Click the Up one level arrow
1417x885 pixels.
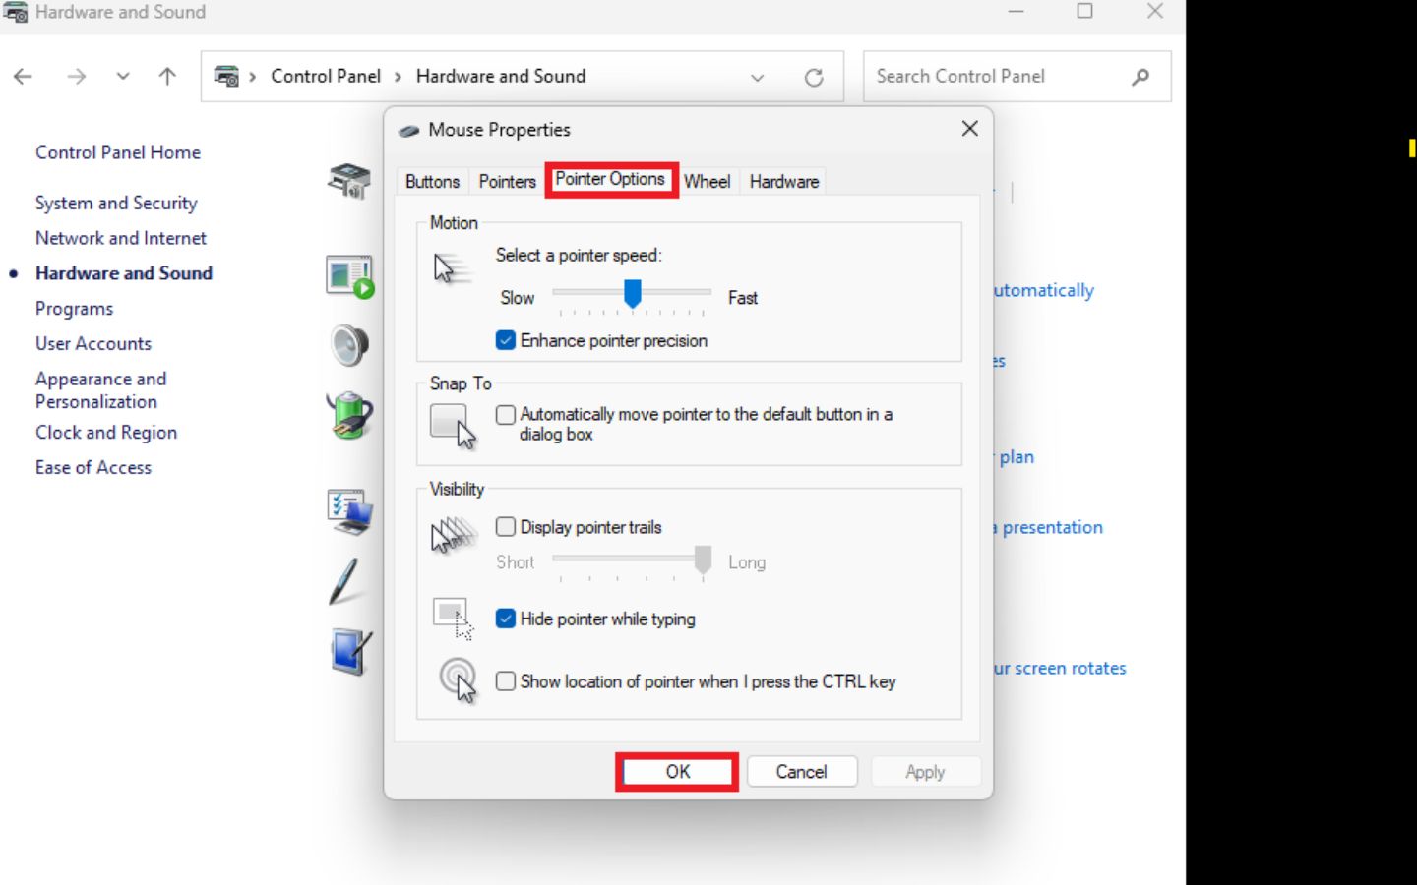tap(167, 77)
